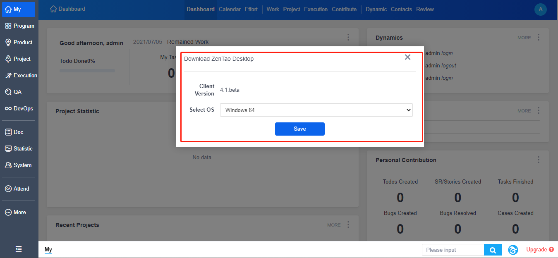Click MORE link in Dynamics block

click(524, 38)
